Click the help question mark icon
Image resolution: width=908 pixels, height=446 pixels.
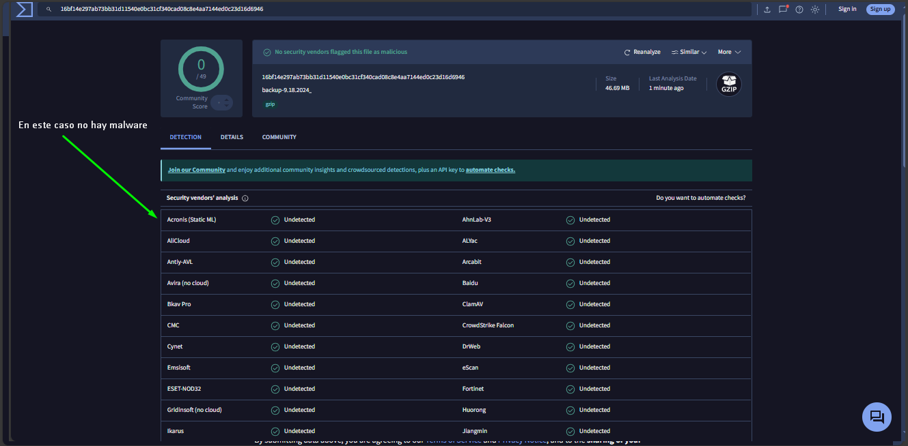799,9
